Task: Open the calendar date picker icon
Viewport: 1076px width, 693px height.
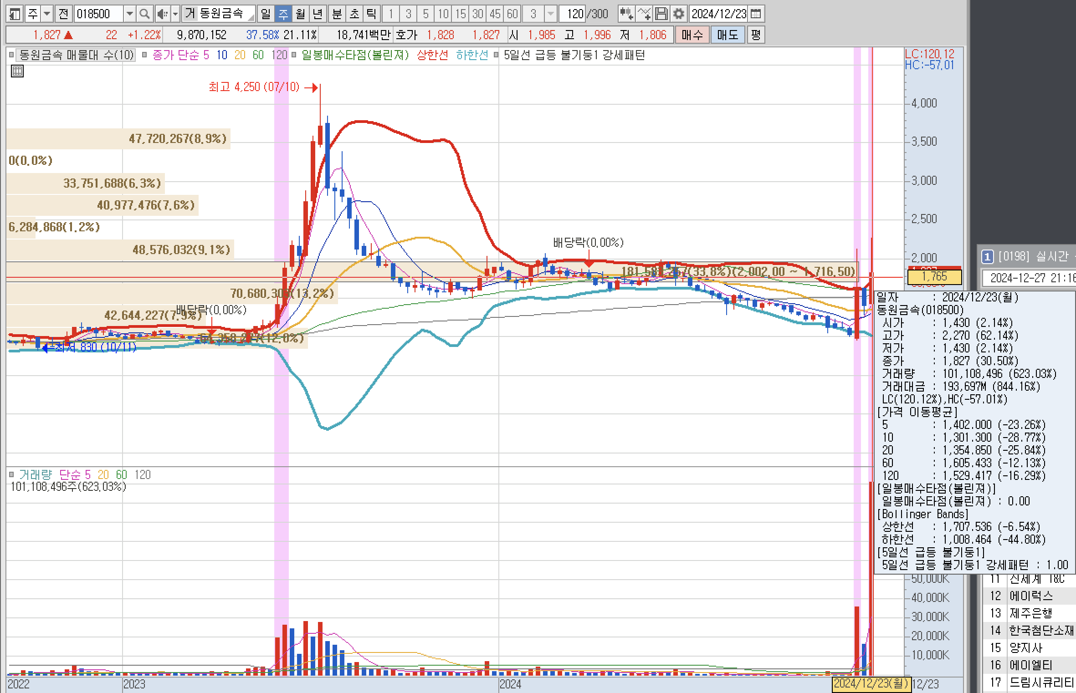Action: (756, 14)
